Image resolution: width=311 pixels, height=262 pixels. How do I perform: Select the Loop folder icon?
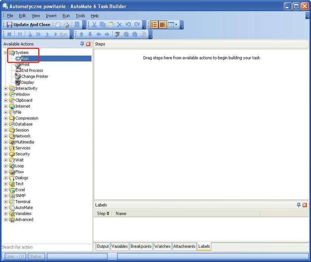(12, 166)
